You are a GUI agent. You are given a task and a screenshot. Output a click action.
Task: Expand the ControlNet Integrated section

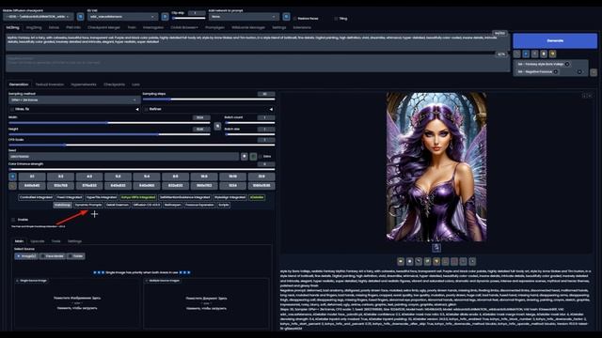tap(36, 197)
